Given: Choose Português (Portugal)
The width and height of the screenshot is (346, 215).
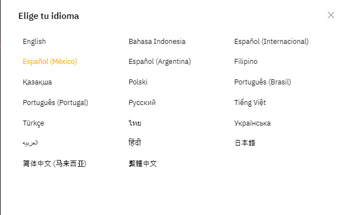Looking at the screenshot, I should pyautogui.click(x=55, y=102).
